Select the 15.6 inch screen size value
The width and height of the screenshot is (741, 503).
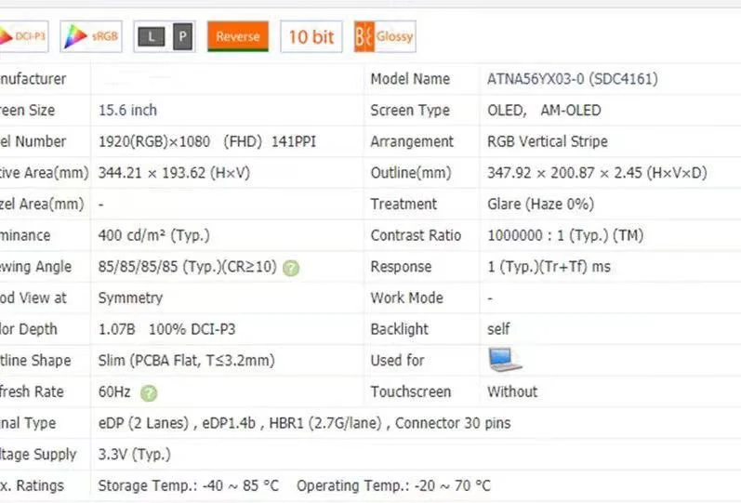(127, 110)
